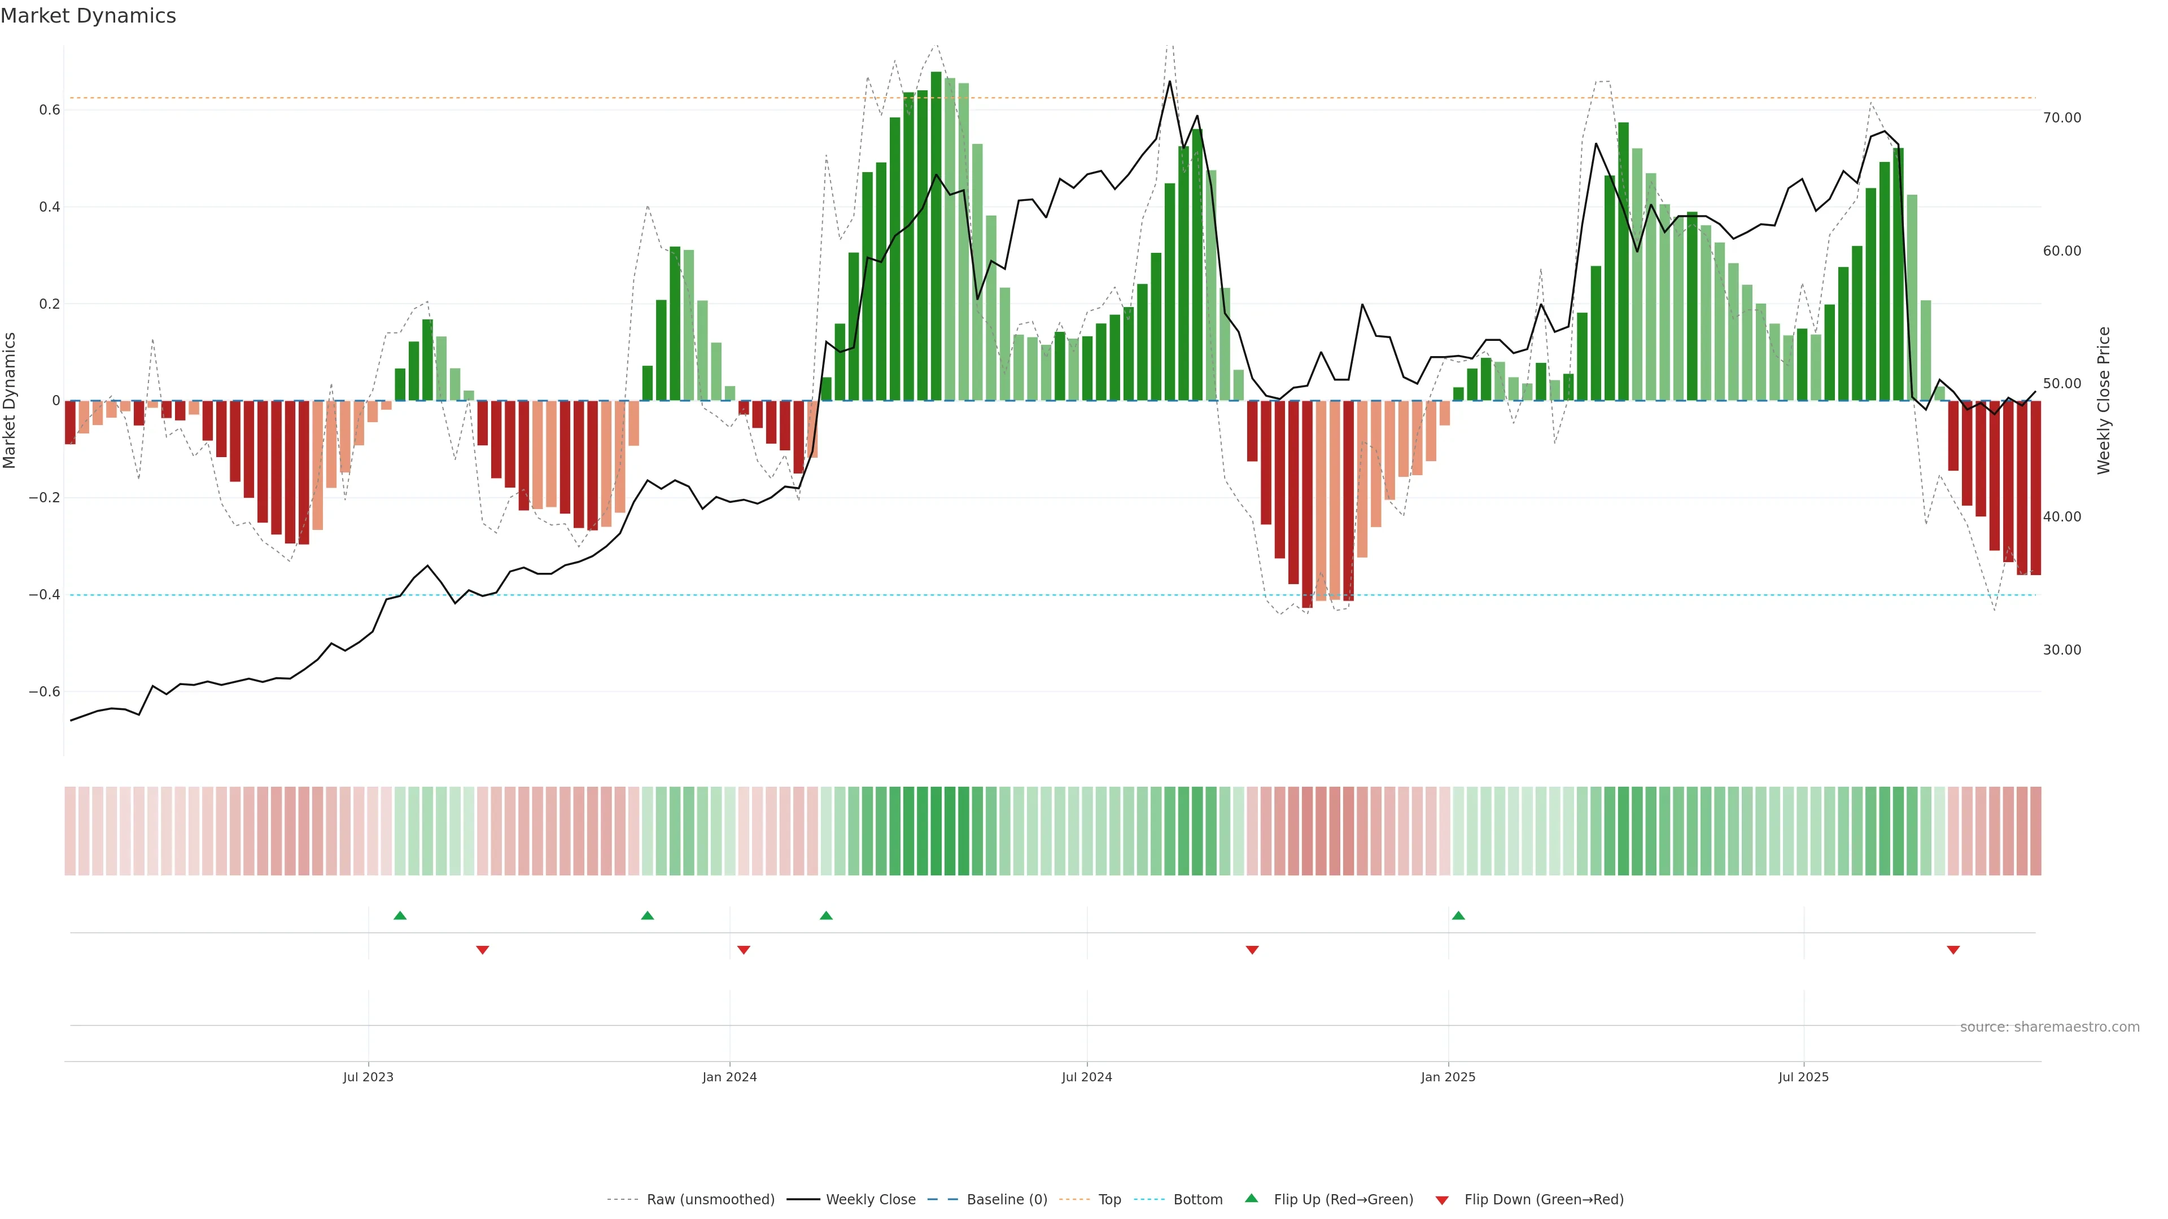Click the green flip-up marker after Jan 2024
The height and width of the screenshot is (1219, 2168).
point(827,915)
